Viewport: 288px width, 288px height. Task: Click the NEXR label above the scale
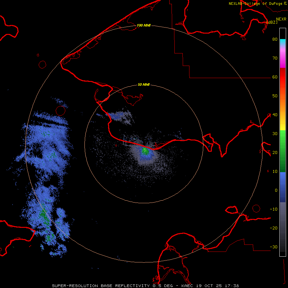pyautogui.click(x=281, y=19)
